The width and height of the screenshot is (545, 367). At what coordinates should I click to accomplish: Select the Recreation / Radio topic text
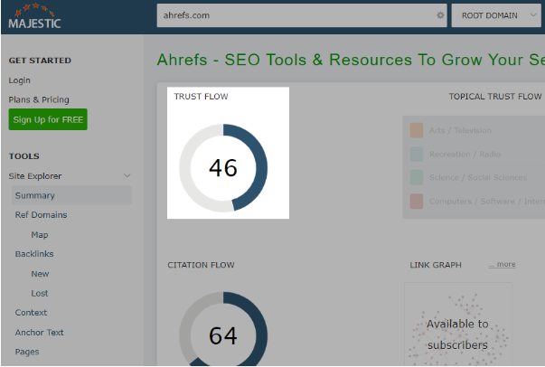465,154
